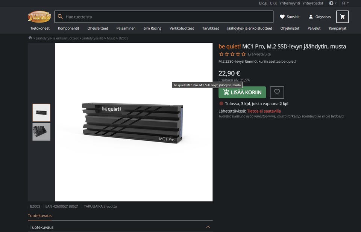Open the UKK link
This screenshot has width=361, height=232.
click(x=273, y=3)
